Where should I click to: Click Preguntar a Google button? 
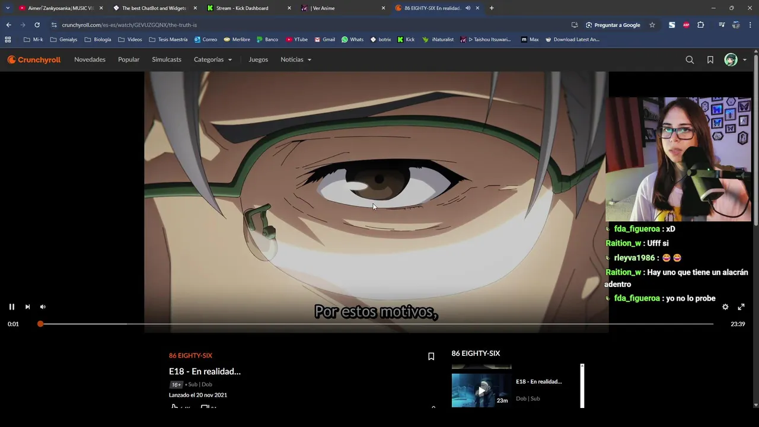[x=613, y=25]
